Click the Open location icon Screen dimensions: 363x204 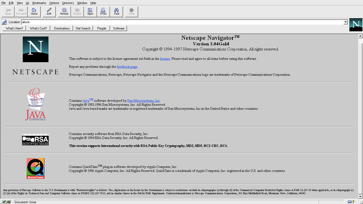coord(90,12)
